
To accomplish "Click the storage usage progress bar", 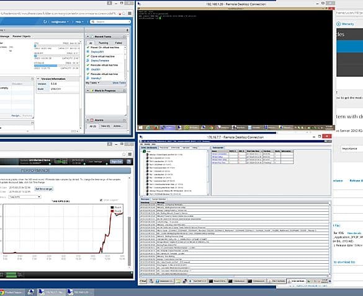I will click(x=56, y=66).
